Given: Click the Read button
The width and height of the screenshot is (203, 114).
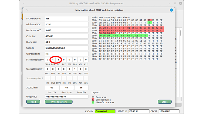Looking at the screenshot, I should click(33, 102).
